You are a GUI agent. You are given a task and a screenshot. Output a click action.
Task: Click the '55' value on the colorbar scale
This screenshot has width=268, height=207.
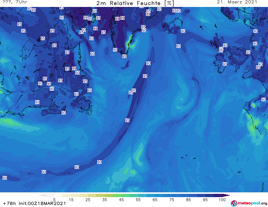(x=138, y=200)
